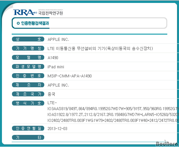This screenshot has height=147, width=179.
Task: Click the 기기명칭 label
Action: tap(28, 48)
